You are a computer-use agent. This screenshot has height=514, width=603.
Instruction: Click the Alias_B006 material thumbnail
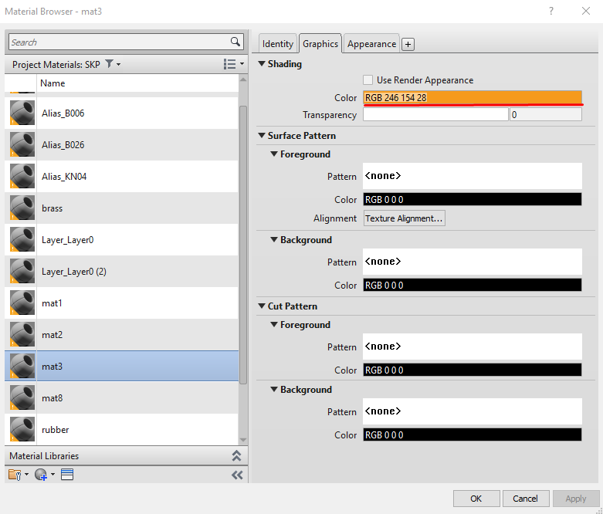point(22,113)
